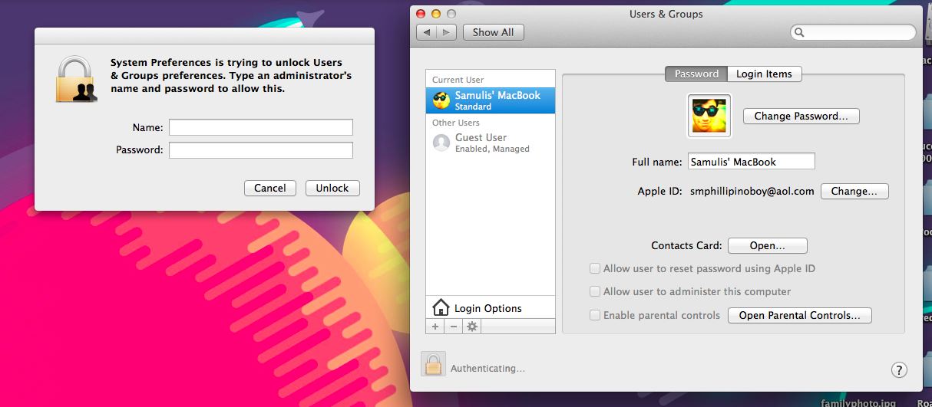Click Samulis' MacBook avatar icon in the user list

[441, 100]
